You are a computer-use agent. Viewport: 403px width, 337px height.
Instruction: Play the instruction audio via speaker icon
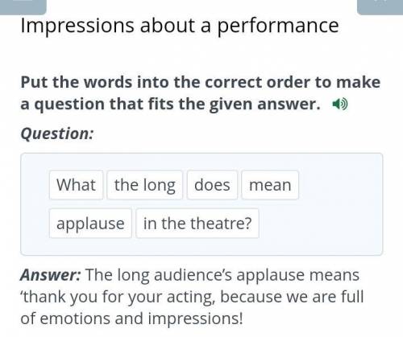pos(340,104)
